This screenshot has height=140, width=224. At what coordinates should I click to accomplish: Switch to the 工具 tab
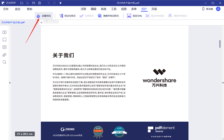pos(114,9)
